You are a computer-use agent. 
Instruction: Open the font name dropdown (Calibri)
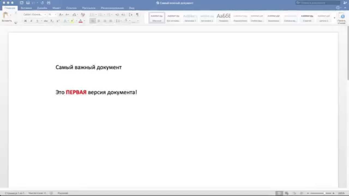point(45,14)
